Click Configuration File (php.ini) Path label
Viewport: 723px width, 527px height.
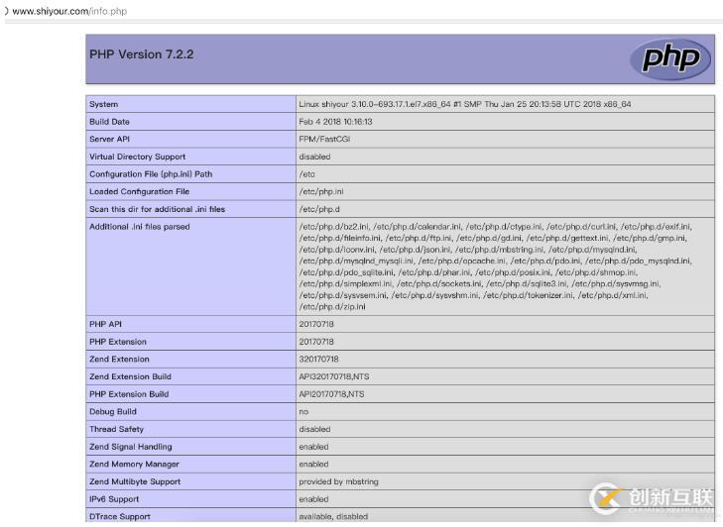(x=151, y=174)
